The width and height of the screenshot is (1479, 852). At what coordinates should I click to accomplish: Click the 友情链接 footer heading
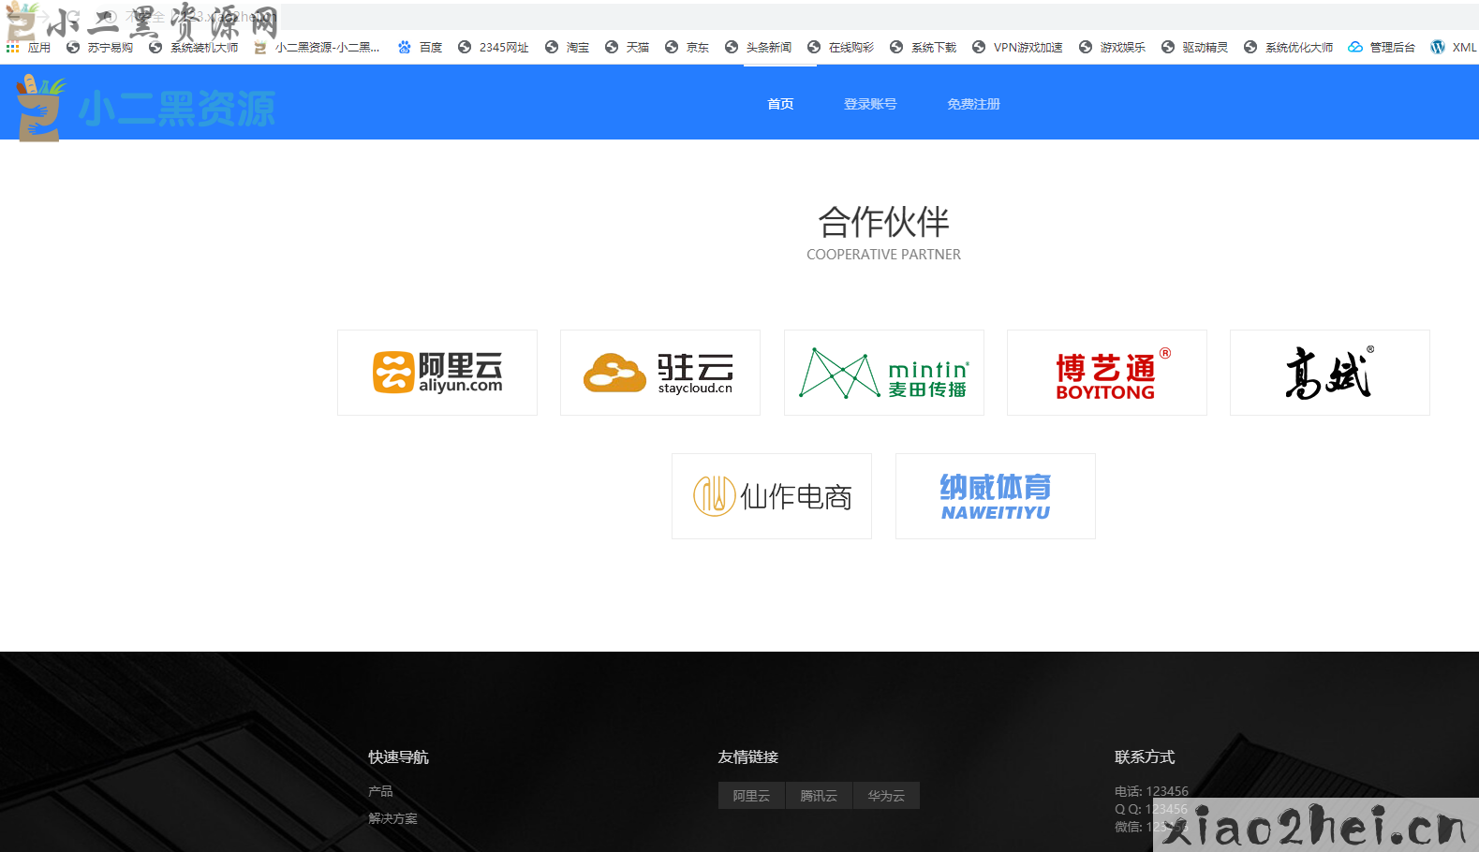pyautogui.click(x=748, y=757)
